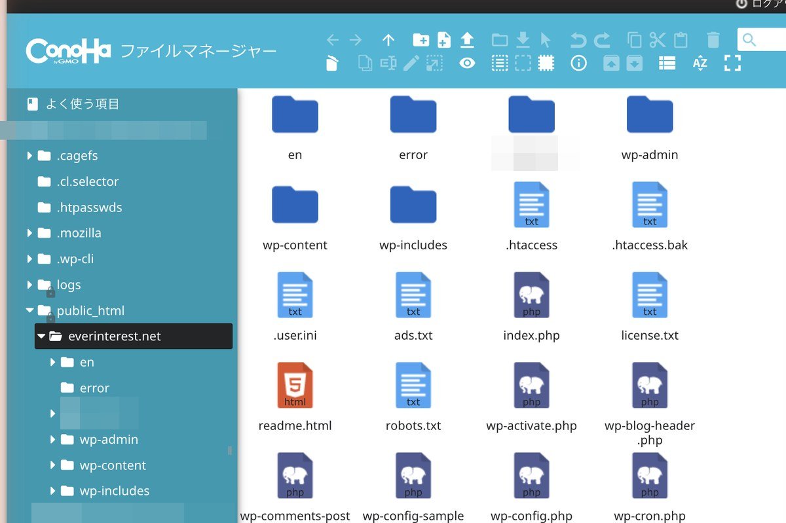
Task: Click the select-file cursor icon
Action: coord(546,41)
